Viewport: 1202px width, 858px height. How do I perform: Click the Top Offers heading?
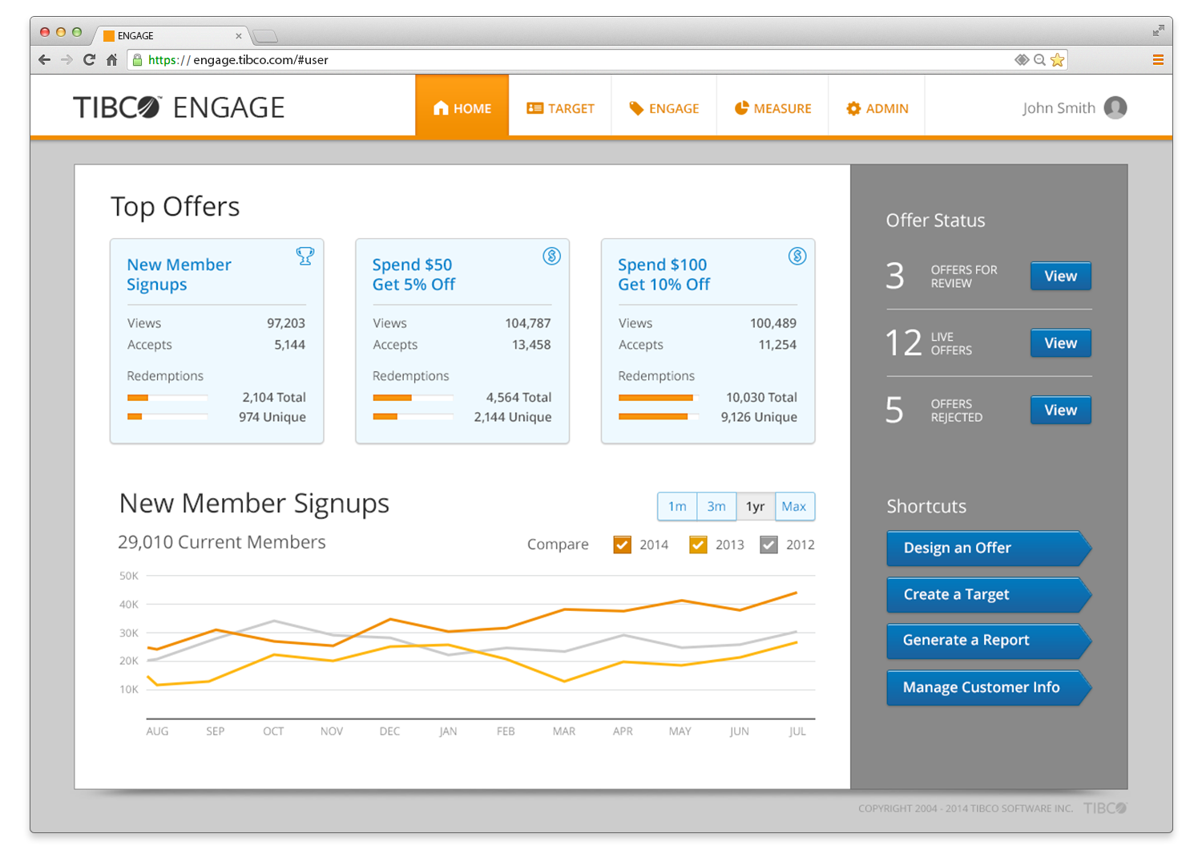point(175,207)
